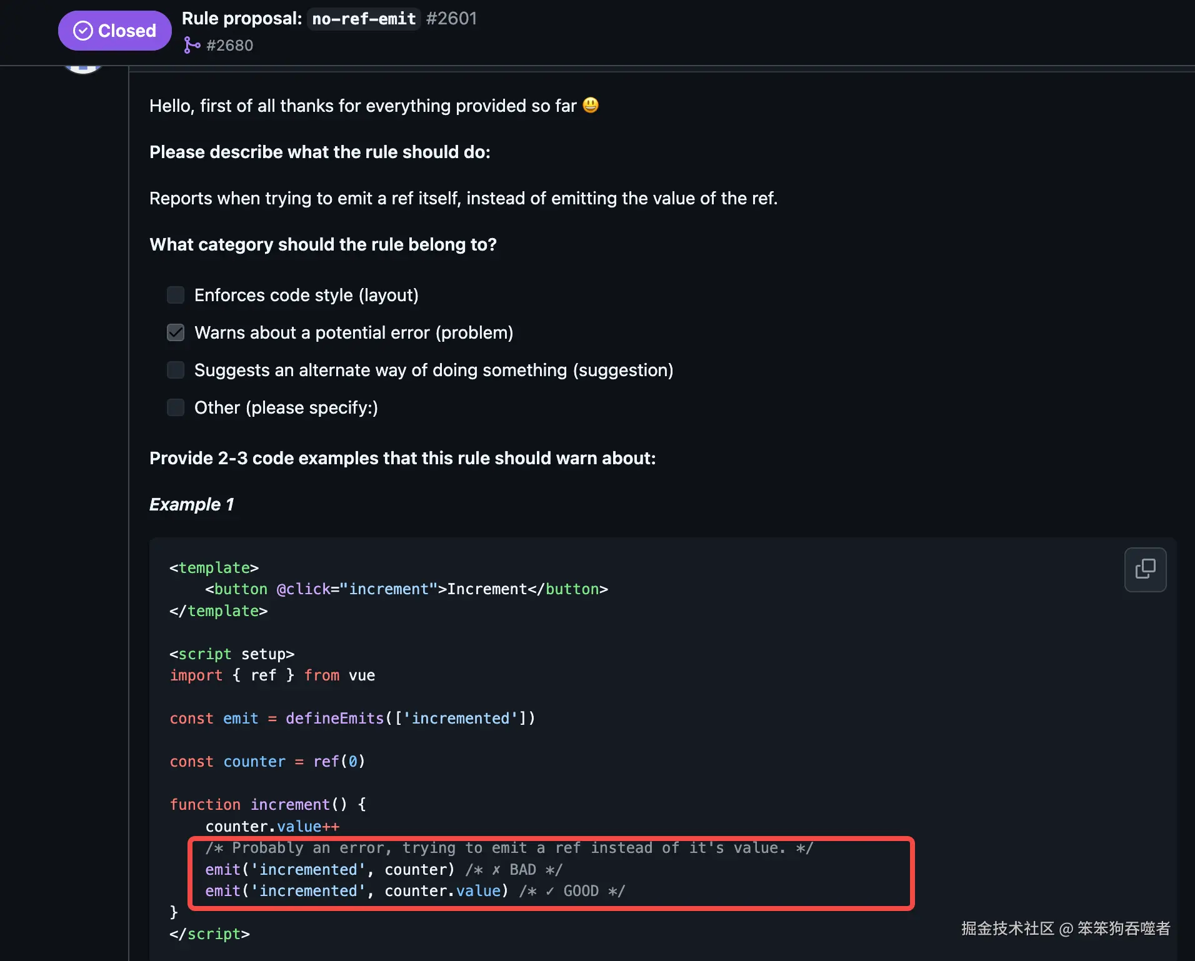The width and height of the screenshot is (1195, 961).
Task: Toggle the 'Enforces code style (layout)' checkbox
Action: (176, 295)
